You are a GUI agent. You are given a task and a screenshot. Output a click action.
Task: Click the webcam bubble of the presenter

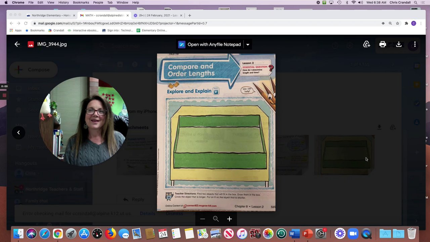point(84,122)
